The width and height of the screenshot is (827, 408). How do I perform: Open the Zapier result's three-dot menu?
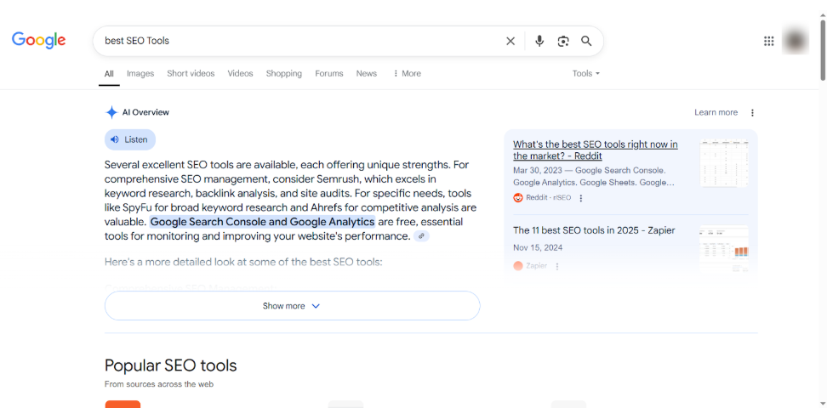(x=557, y=266)
